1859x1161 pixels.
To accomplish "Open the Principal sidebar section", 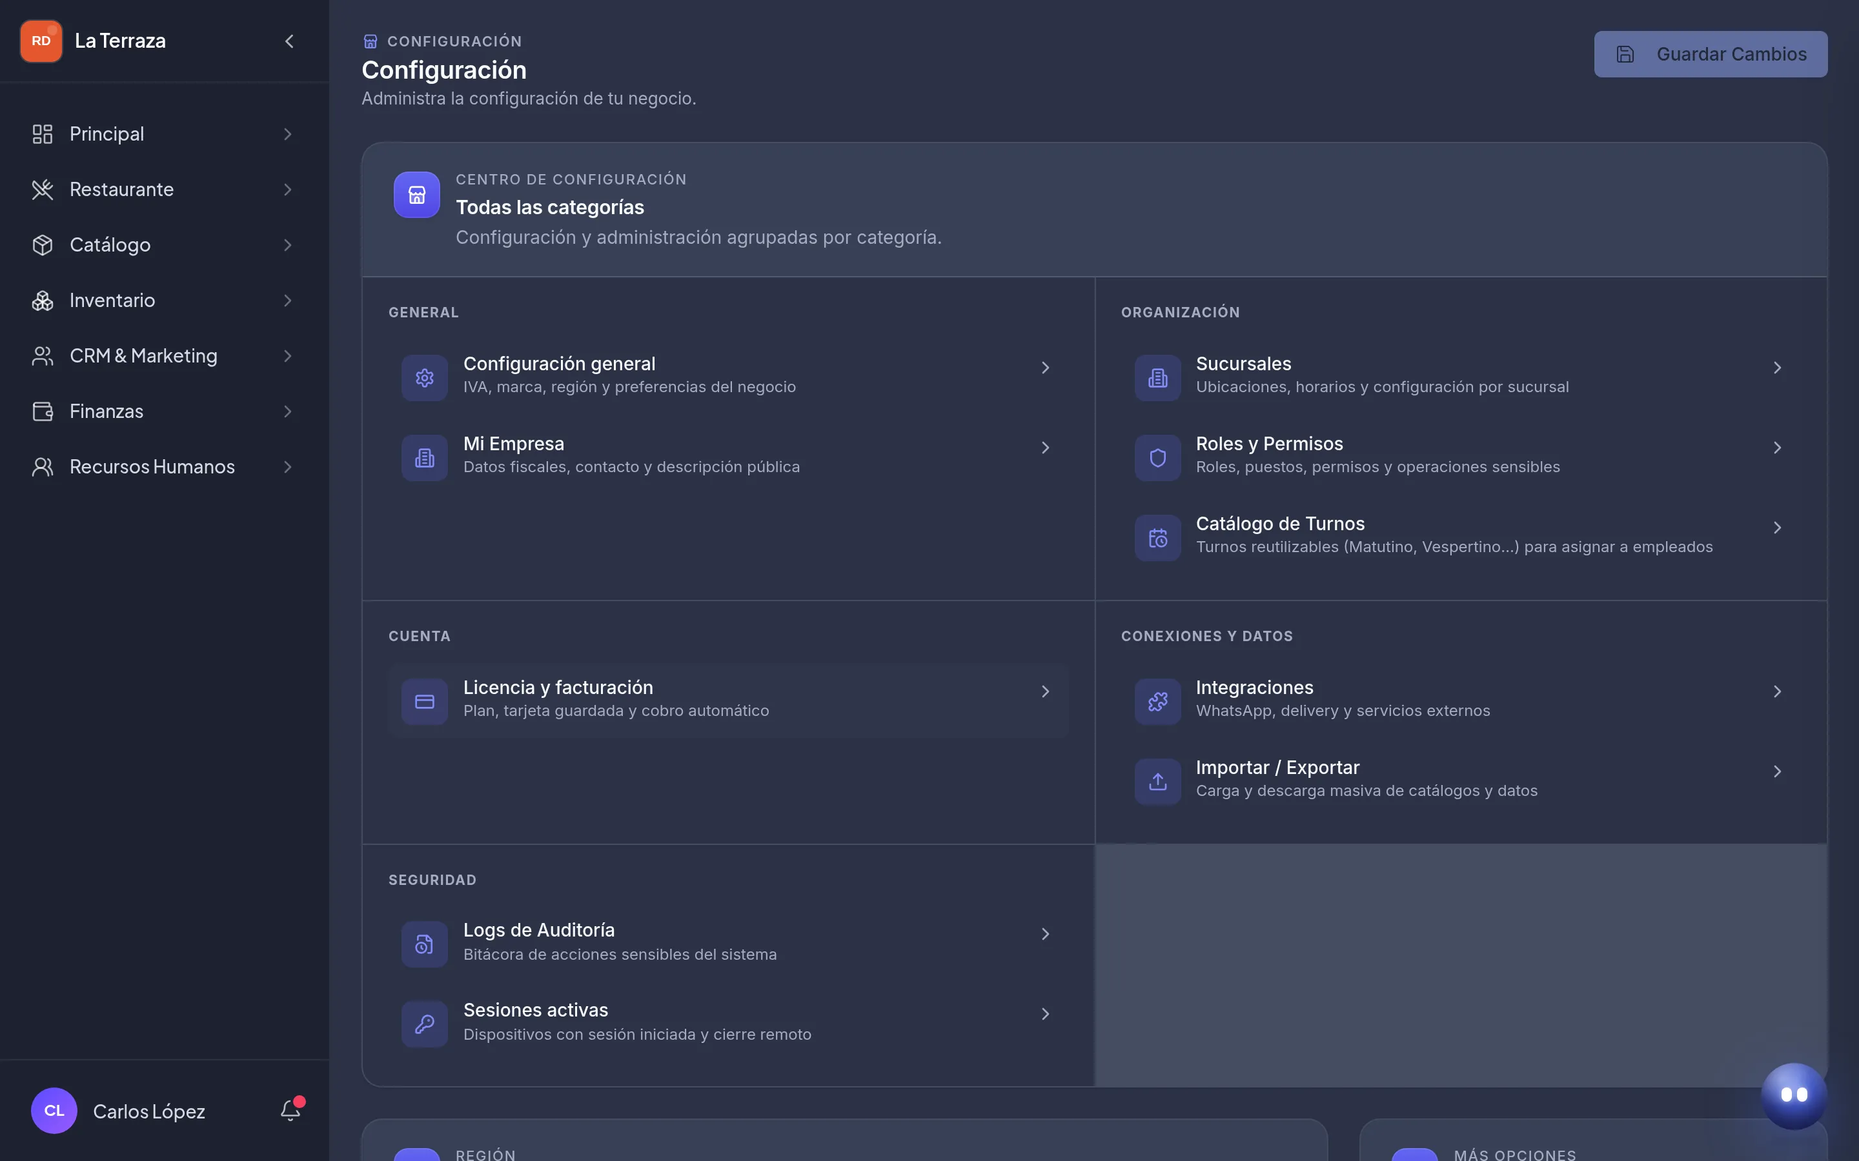I will [x=163, y=134].
